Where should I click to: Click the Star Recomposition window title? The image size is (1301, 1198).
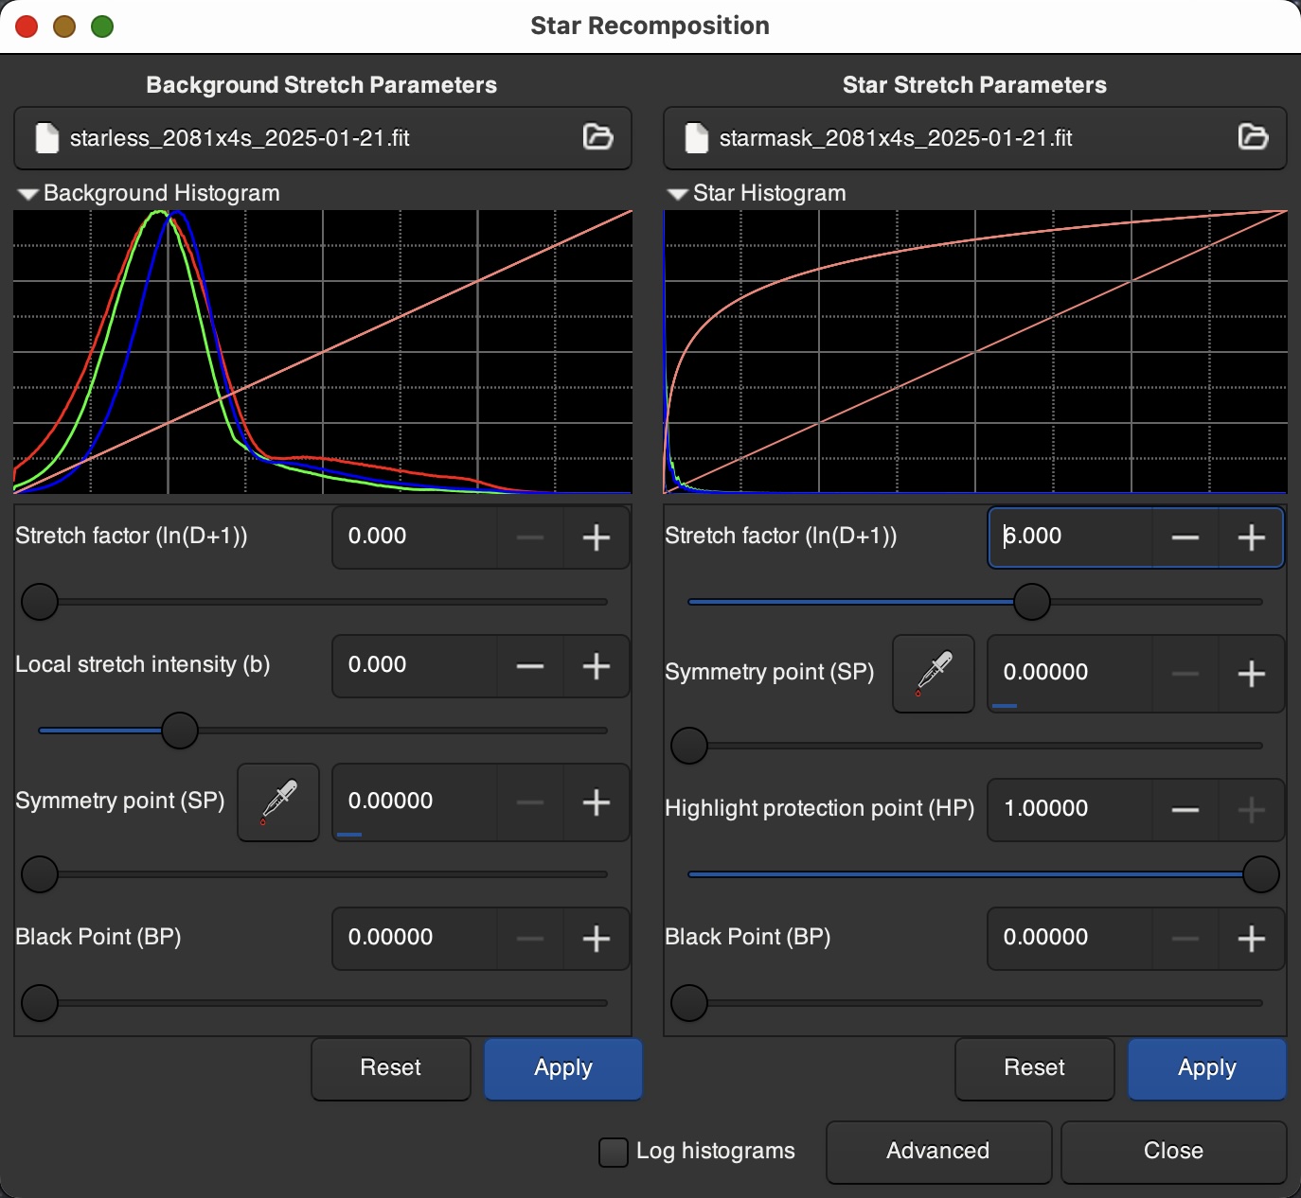click(650, 26)
